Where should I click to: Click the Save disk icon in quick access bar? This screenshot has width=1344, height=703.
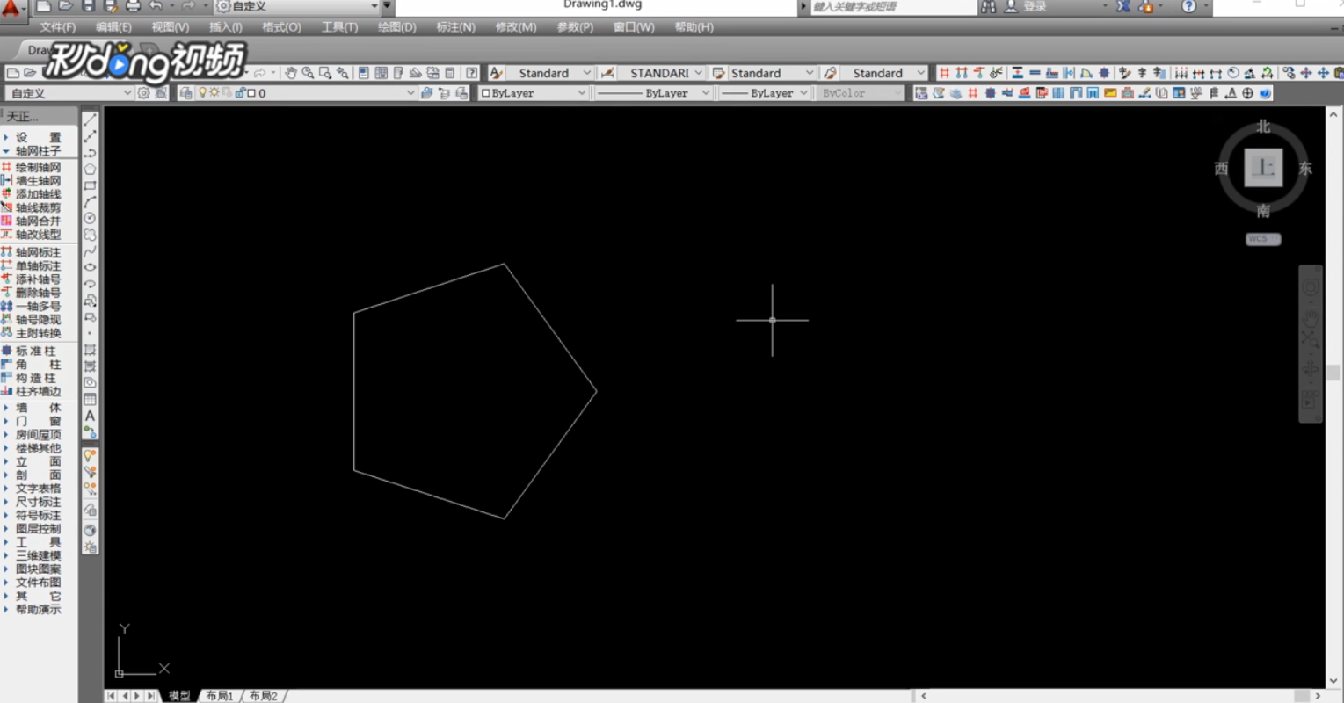pyautogui.click(x=88, y=6)
